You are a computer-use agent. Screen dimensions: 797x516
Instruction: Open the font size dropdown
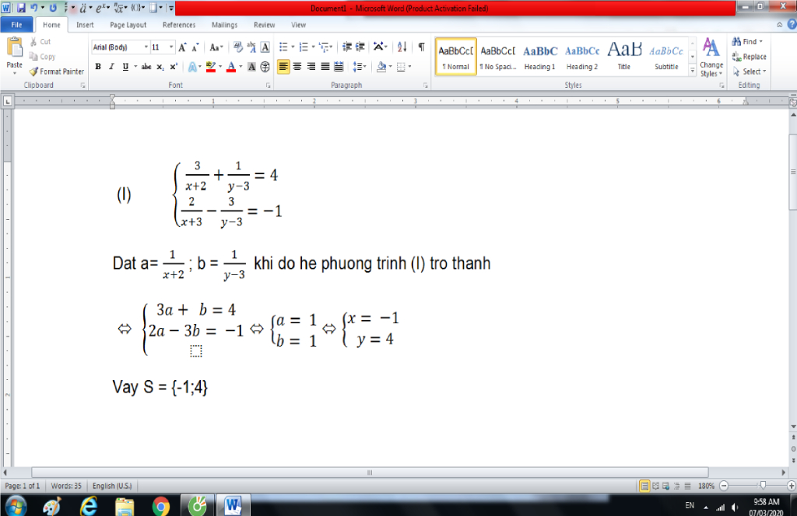coord(170,47)
